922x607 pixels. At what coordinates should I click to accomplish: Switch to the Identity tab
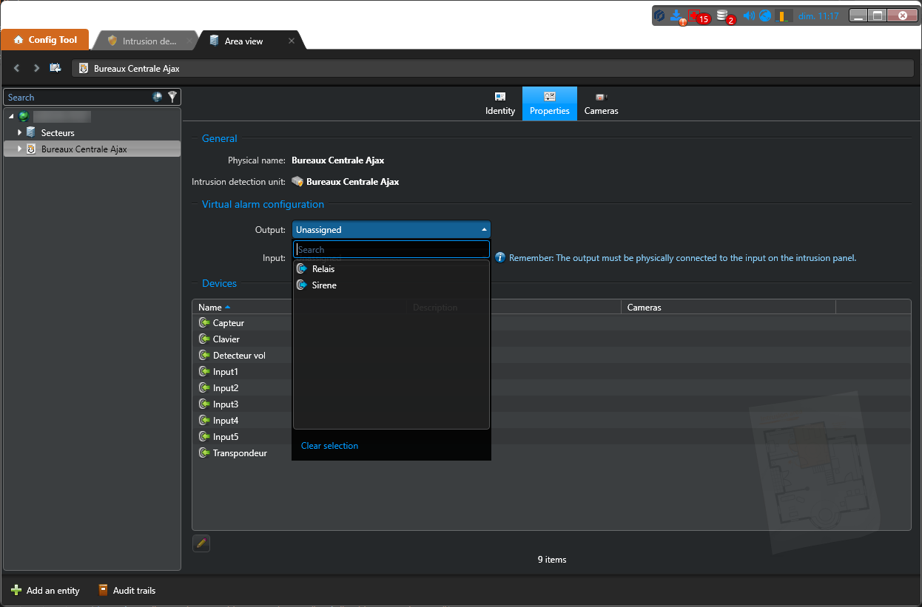pos(500,104)
